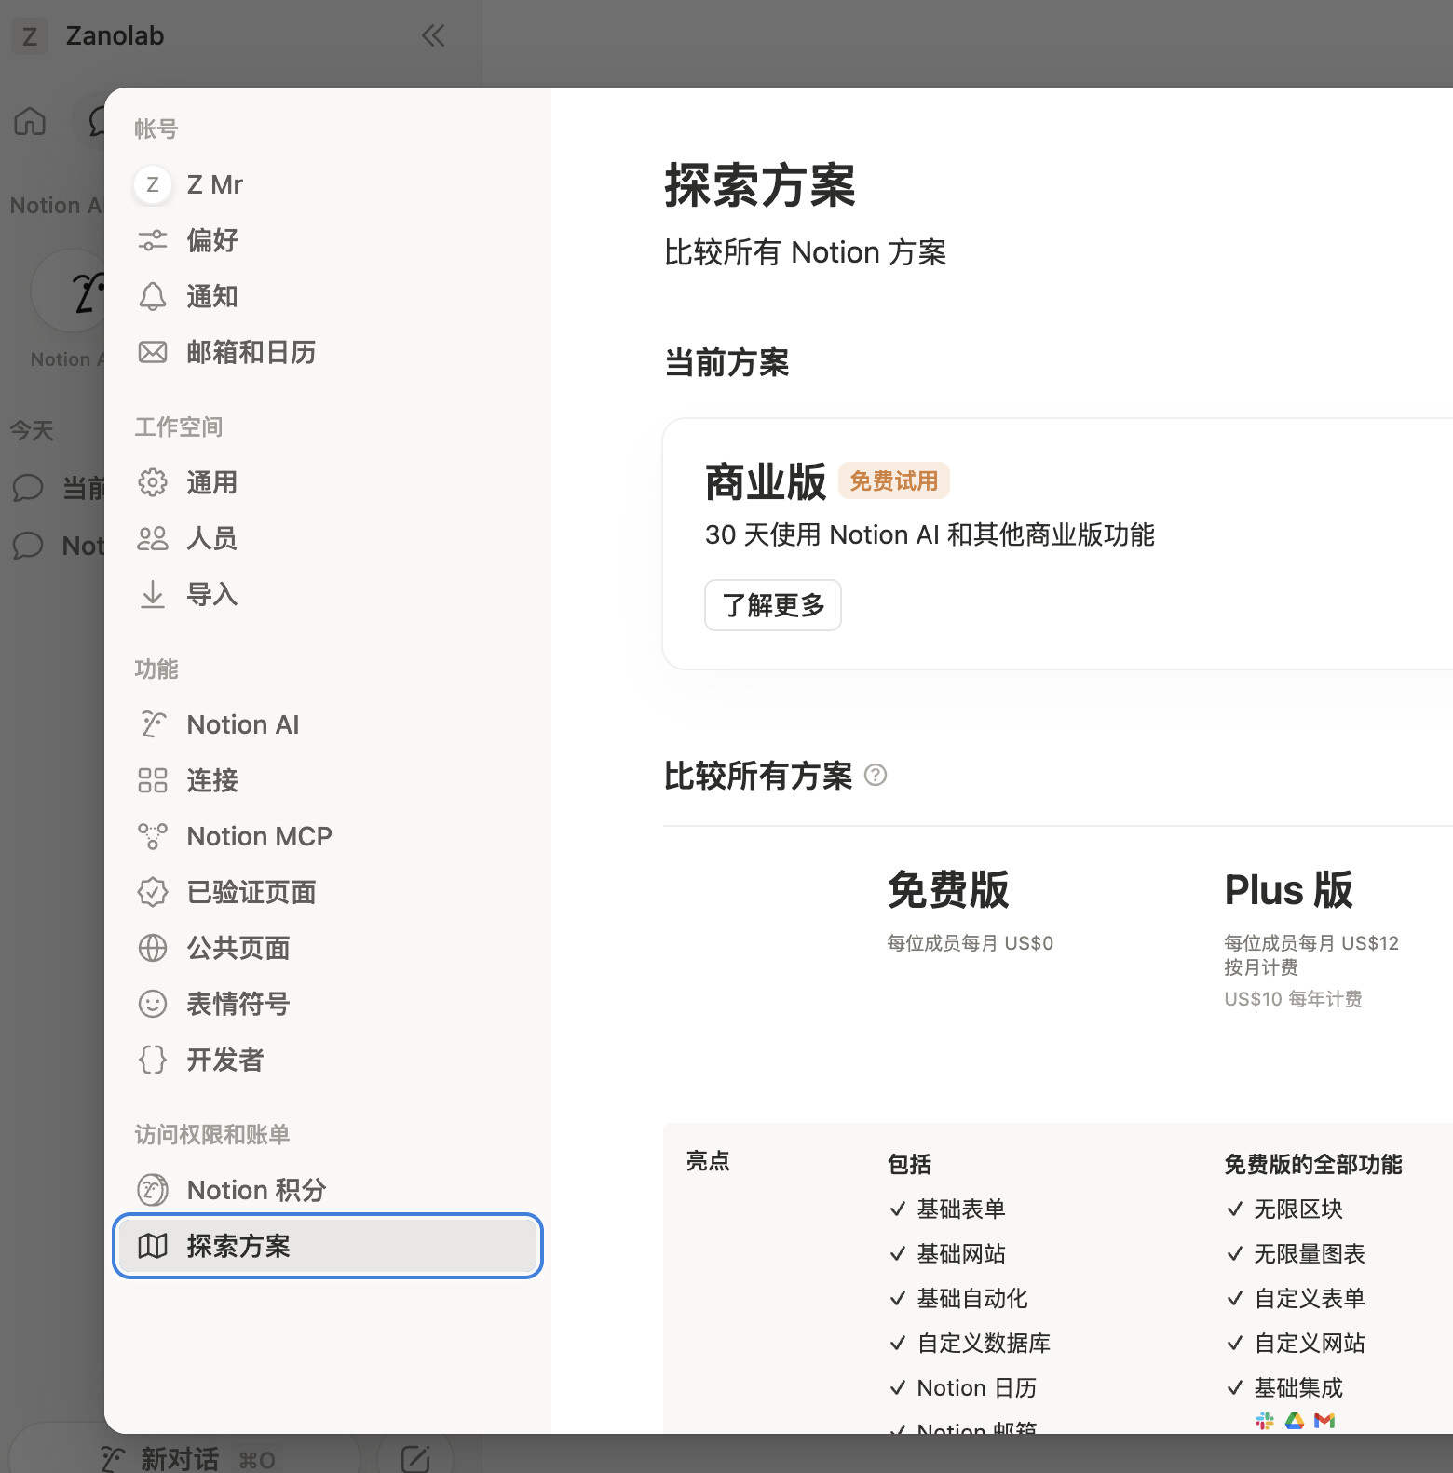Viewport: 1453px width, 1473px height.
Task: Click the 每位成员每月 US$0 price text
Action: coord(970,943)
